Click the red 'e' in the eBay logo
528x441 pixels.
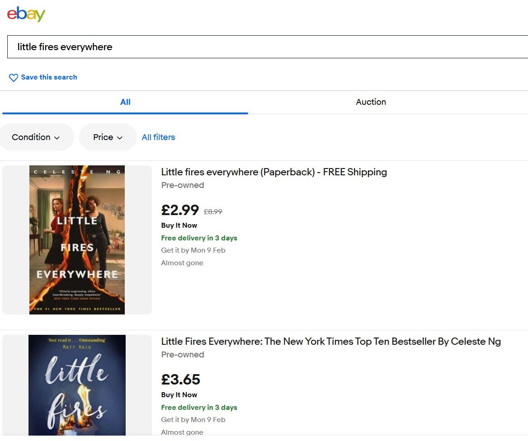point(11,14)
